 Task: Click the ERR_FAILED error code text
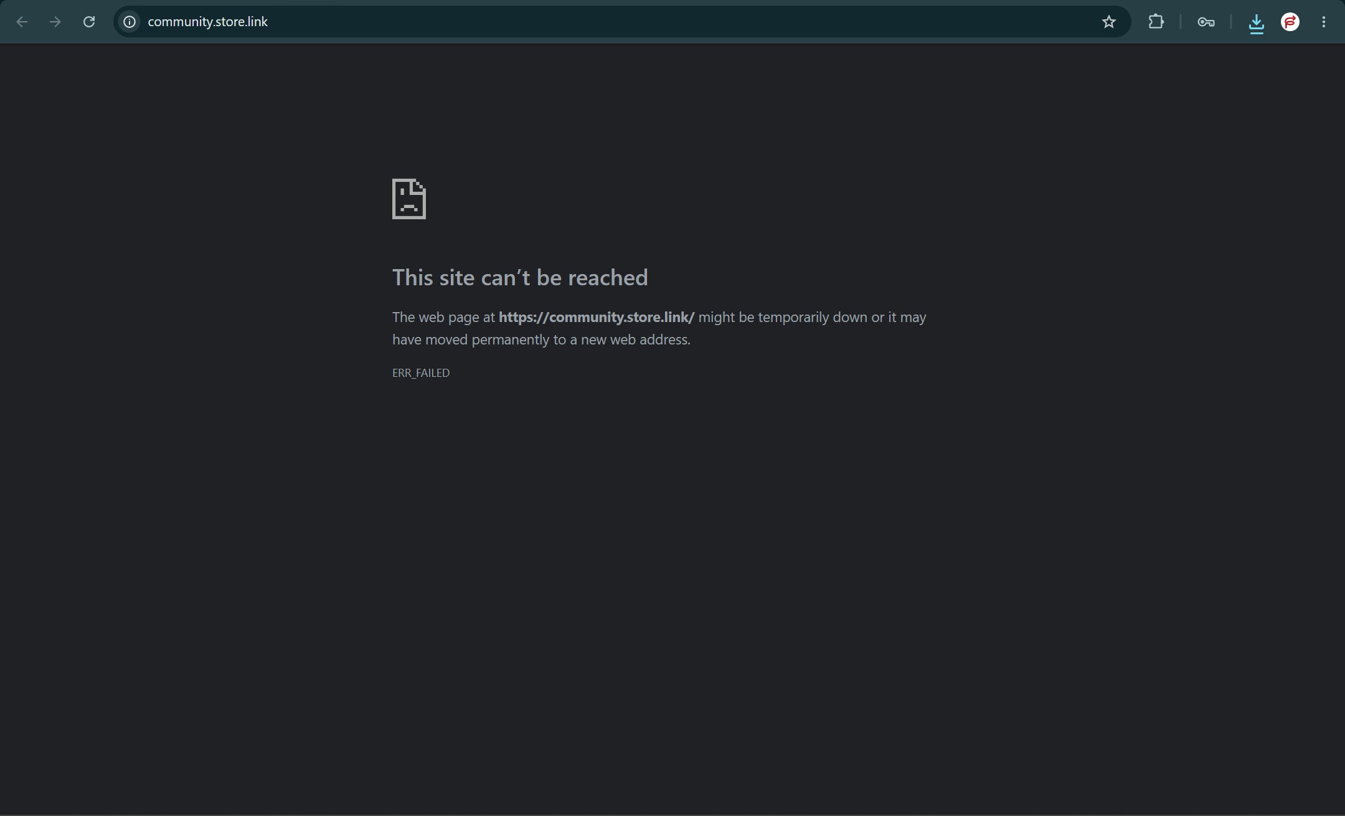[421, 372]
